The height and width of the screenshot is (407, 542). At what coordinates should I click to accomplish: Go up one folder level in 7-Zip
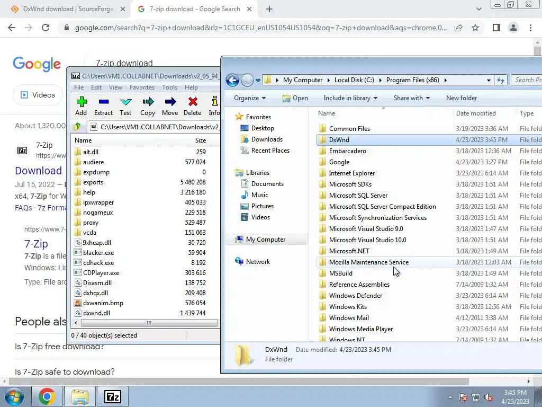coord(77,127)
